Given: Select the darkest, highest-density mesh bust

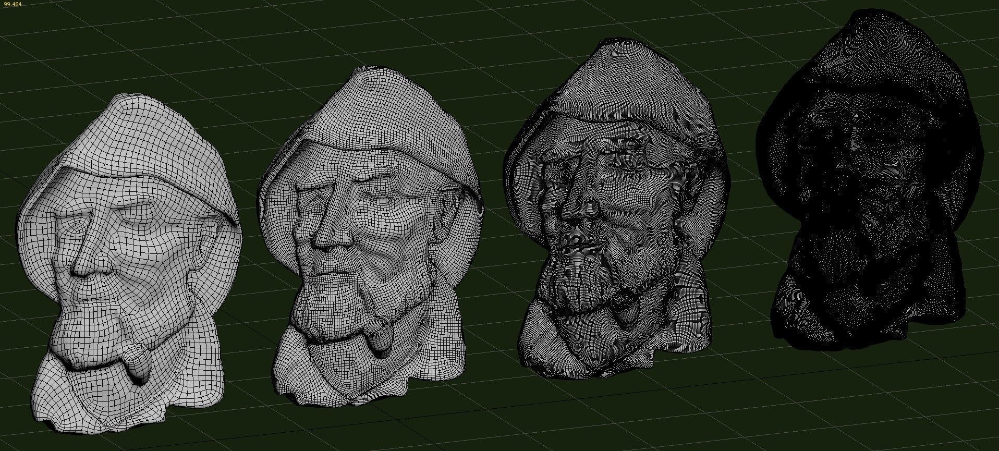Looking at the screenshot, I should [x=871, y=180].
